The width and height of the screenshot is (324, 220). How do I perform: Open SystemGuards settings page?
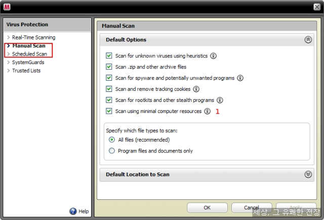(28, 63)
